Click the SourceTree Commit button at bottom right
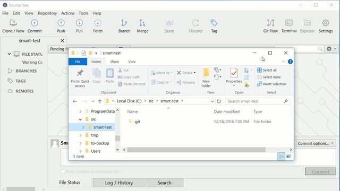340x191 pixels. [320, 171]
